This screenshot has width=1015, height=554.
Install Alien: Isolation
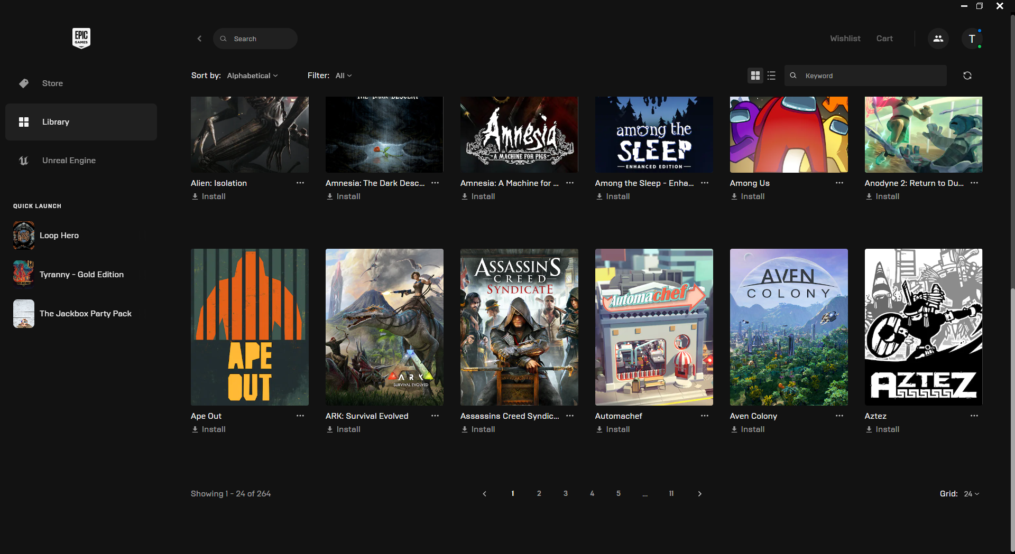coord(208,196)
